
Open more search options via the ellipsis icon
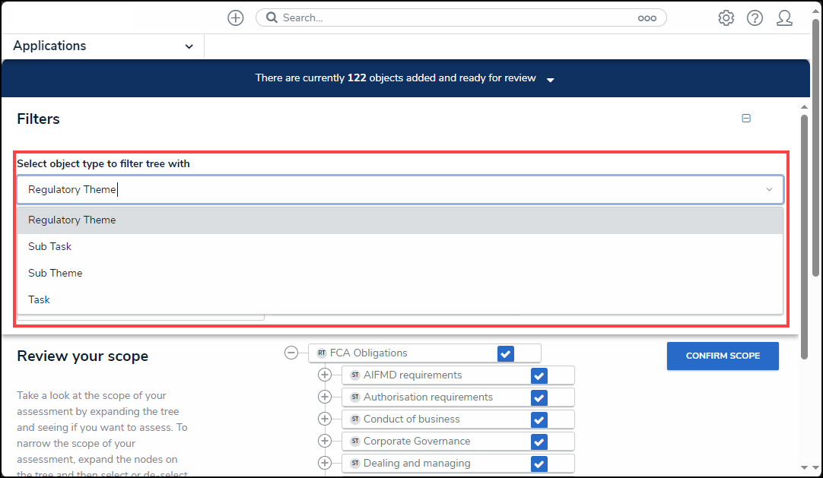pos(647,17)
